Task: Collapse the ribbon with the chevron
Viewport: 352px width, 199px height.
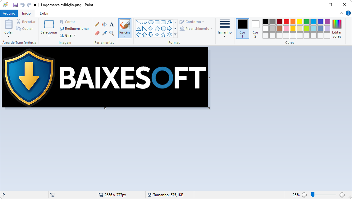Action: tap(341, 13)
